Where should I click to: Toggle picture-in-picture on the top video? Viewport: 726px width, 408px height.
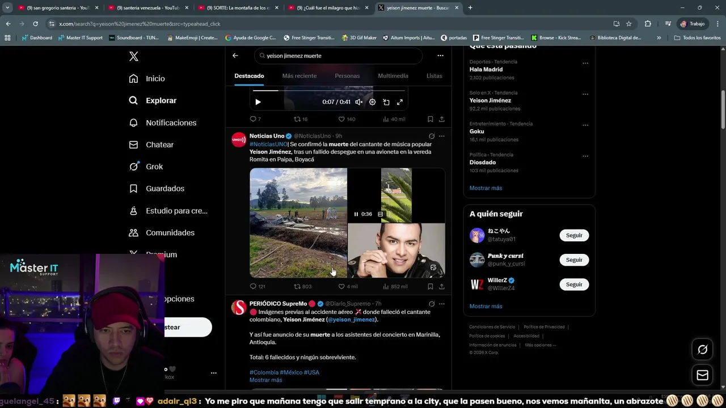pos(386,102)
